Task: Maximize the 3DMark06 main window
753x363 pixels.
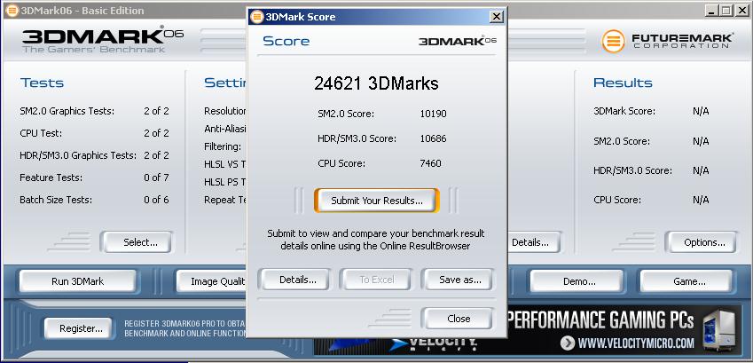Action: coord(726,10)
